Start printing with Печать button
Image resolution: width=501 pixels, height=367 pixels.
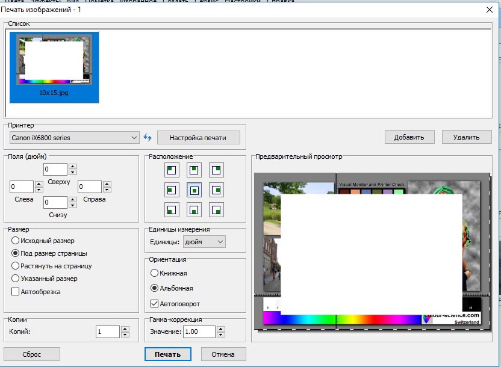[168, 354]
